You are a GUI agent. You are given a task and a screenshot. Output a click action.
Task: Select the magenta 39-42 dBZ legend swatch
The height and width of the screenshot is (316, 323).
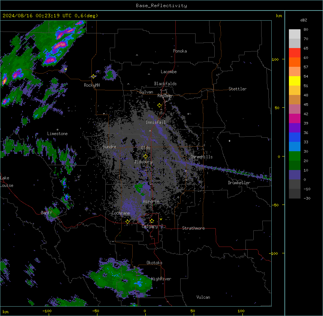pyautogui.click(x=295, y=118)
